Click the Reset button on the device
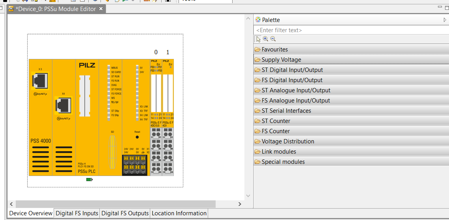This screenshot has height=220, width=449. click(x=137, y=137)
